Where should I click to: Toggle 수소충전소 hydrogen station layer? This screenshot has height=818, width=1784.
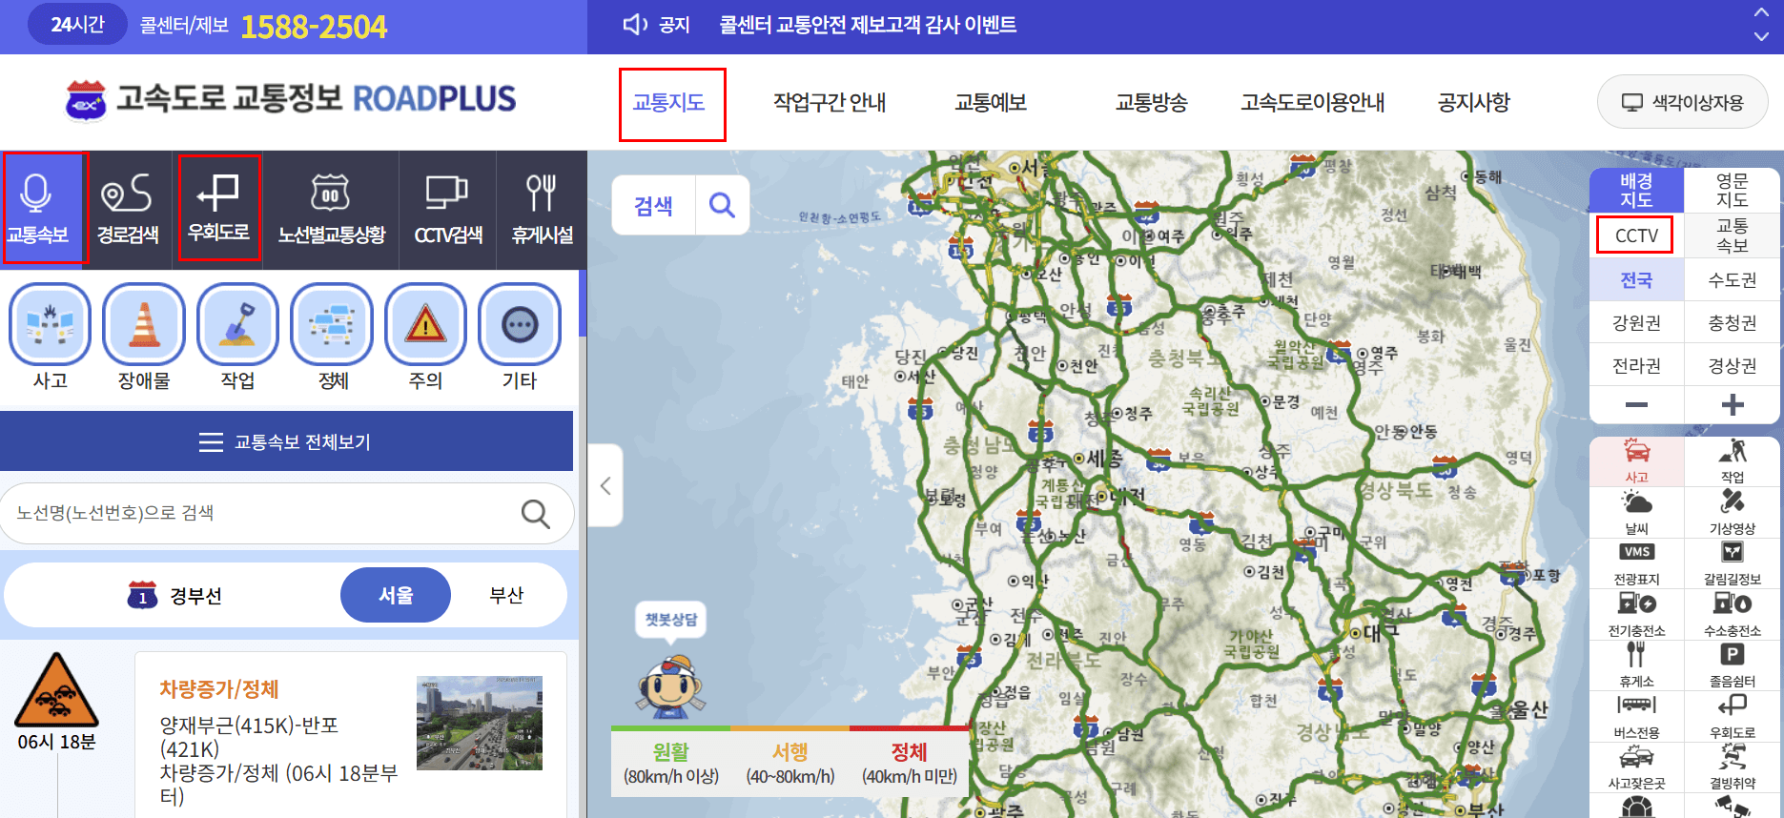1732,615
